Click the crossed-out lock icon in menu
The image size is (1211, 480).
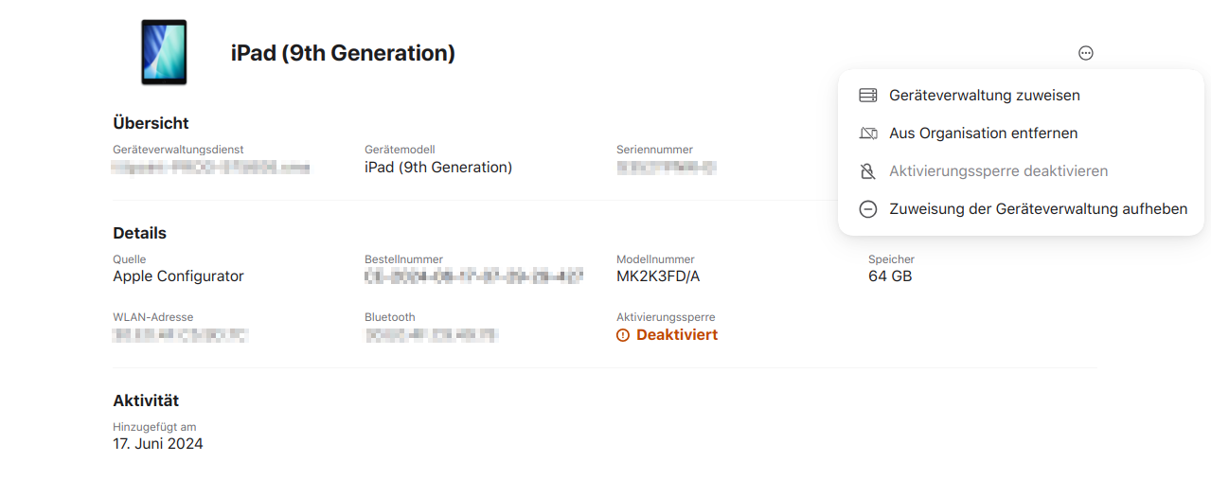[x=867, y=171]
